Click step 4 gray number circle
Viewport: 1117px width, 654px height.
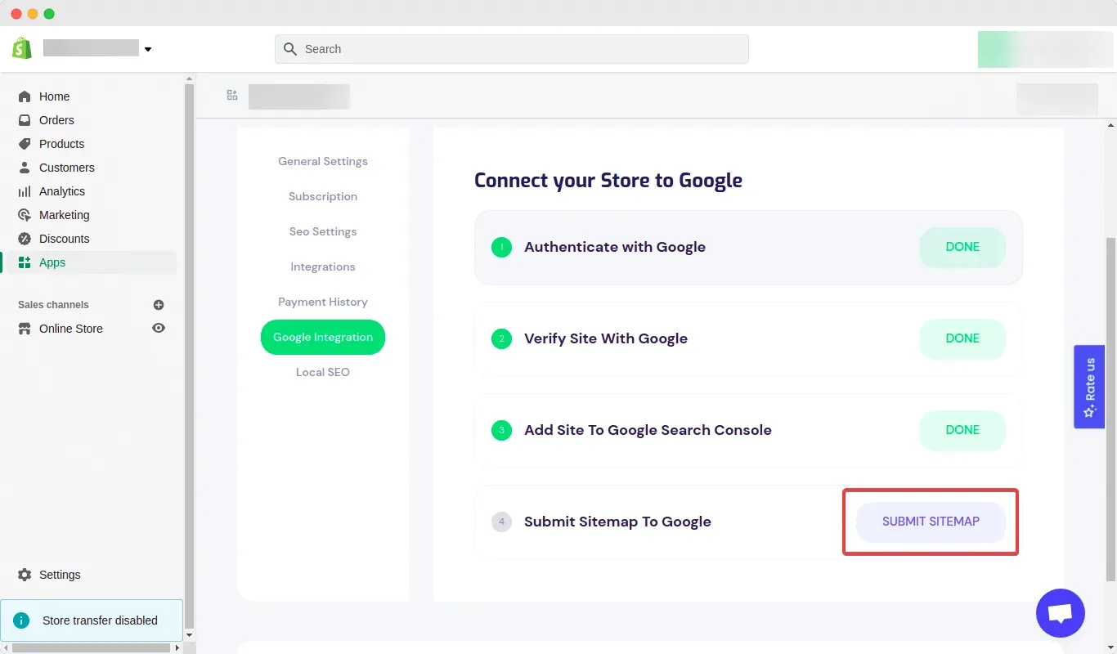(x=501, y=522)
